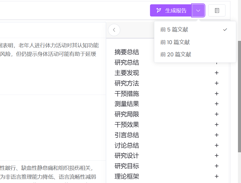Open the 生成报告 dropdown arrow
This screenshot has width=241, height=183.
coord(198,10)
